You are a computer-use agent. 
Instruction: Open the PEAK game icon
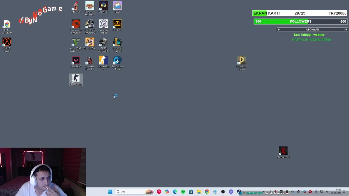coord(117,7)
